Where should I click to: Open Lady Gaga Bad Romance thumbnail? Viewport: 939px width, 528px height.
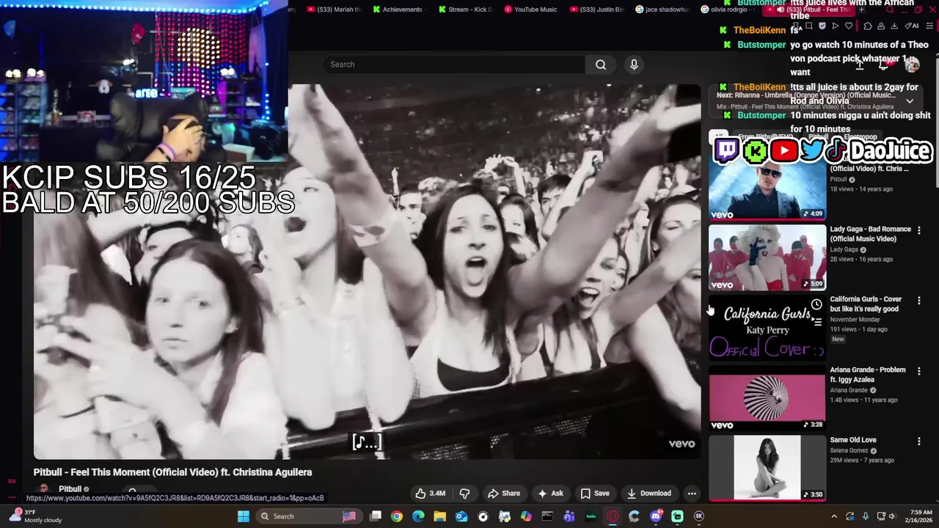pyautogui.click(x=767, y=257)
